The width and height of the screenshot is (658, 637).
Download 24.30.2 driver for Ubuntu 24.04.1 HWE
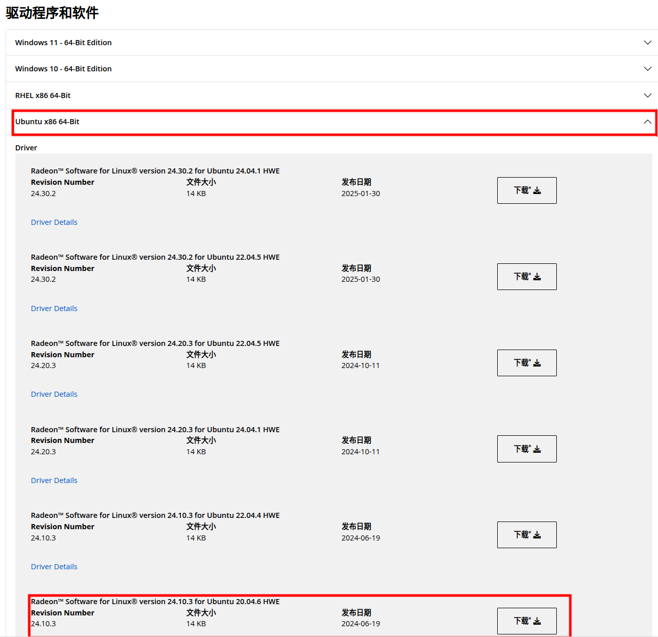[527, 190]
